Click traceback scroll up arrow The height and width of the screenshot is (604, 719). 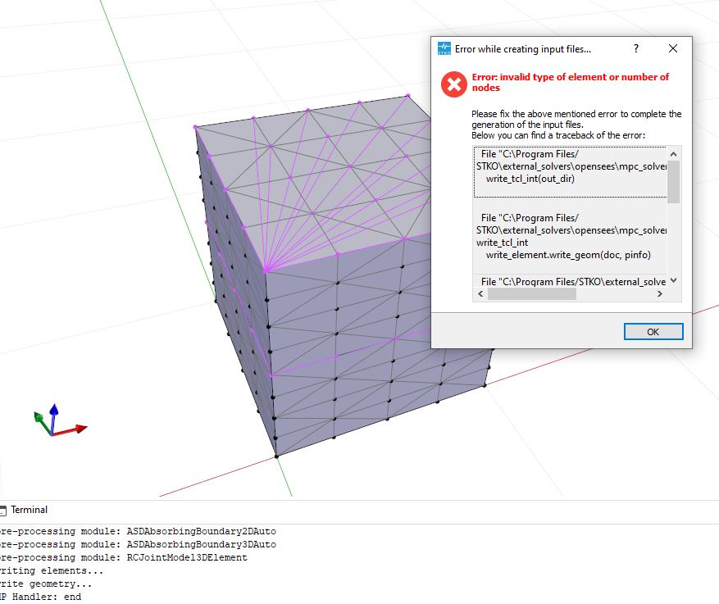[673, 154]
